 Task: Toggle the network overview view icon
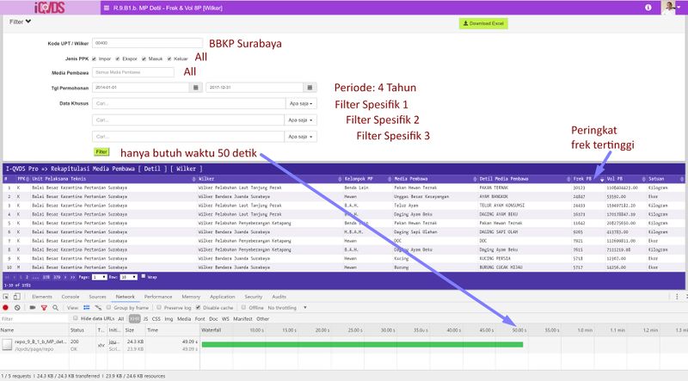coord(98,308)
